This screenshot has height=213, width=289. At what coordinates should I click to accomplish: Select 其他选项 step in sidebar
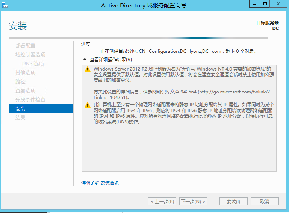25,72
